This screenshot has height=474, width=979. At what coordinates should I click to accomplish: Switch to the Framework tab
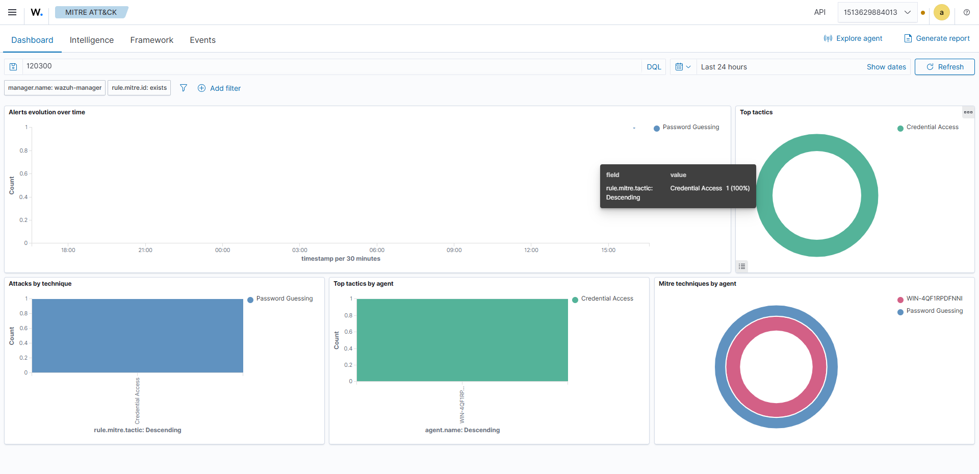click(x=152, y=40)
